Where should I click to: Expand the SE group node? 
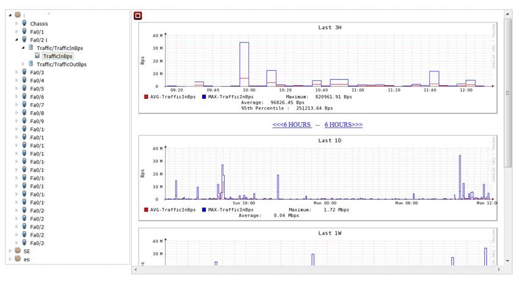click(x=10, y=251)
